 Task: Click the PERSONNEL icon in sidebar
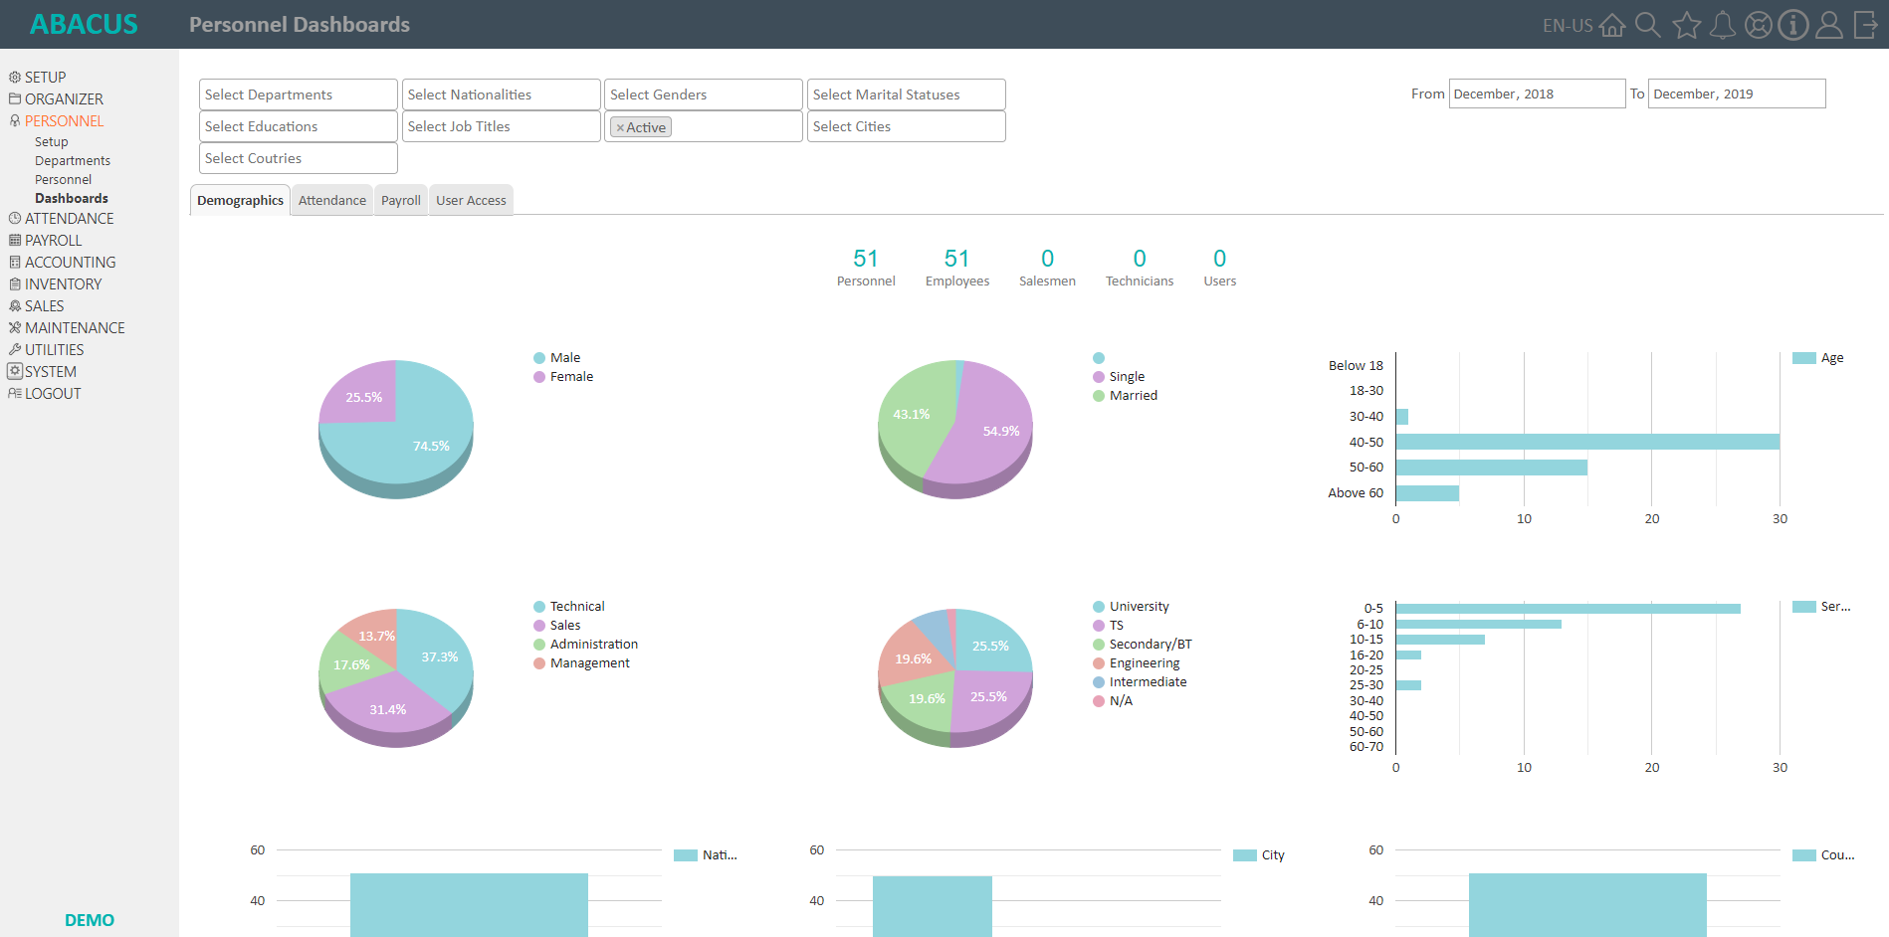click(x=15, y=120)
